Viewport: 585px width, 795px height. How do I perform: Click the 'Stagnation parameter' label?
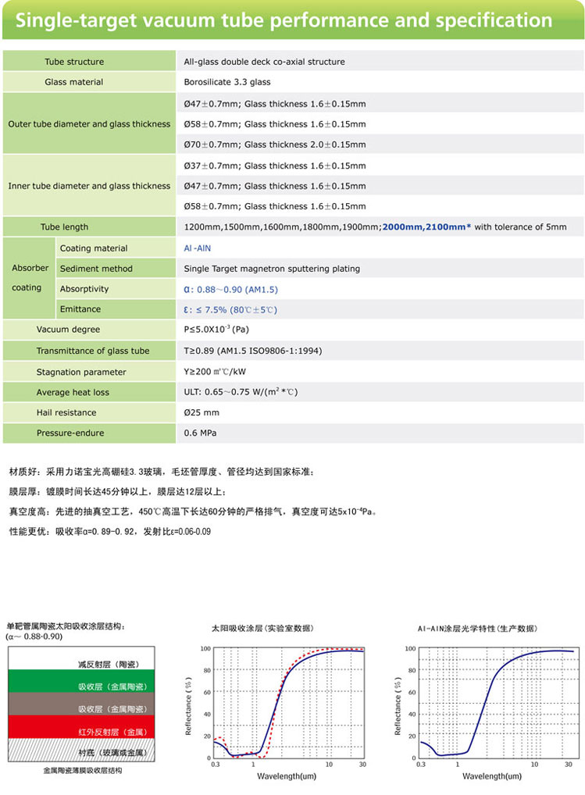(x=81, y=372)
